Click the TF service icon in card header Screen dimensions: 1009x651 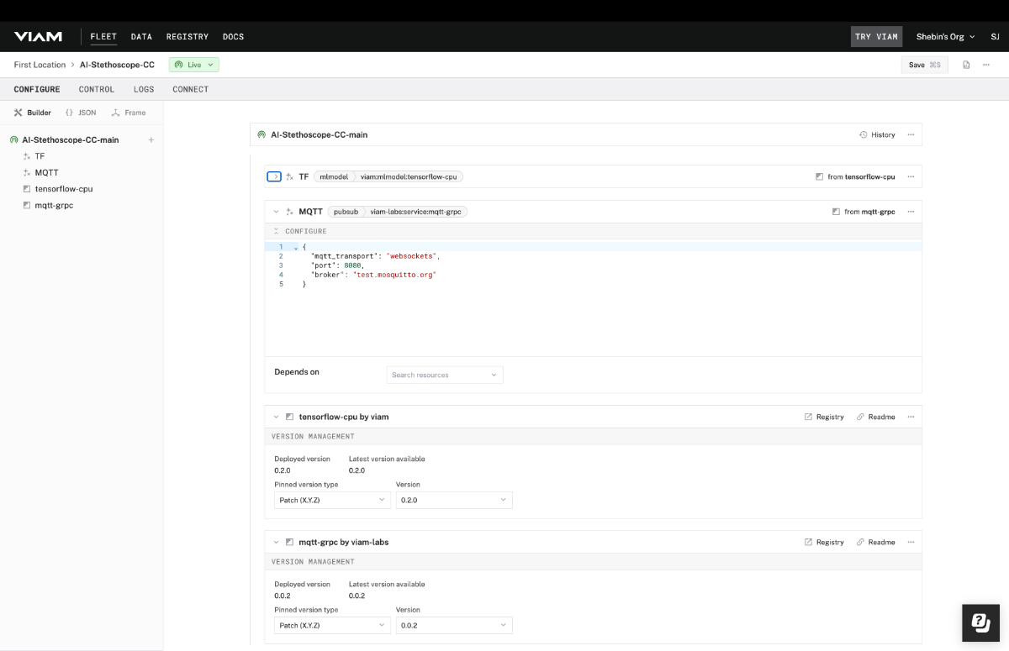290,177
